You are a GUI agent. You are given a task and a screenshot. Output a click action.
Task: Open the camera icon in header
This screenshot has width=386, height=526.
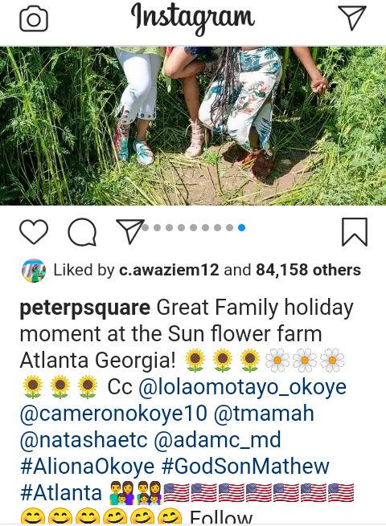click(x=34, y=19)
